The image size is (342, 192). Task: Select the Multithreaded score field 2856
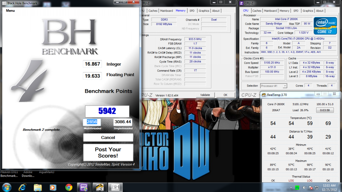(x=92, y=122)
